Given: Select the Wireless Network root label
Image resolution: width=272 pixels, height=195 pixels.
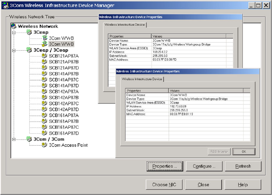Looking at the screenshot, I should (38, 26).
